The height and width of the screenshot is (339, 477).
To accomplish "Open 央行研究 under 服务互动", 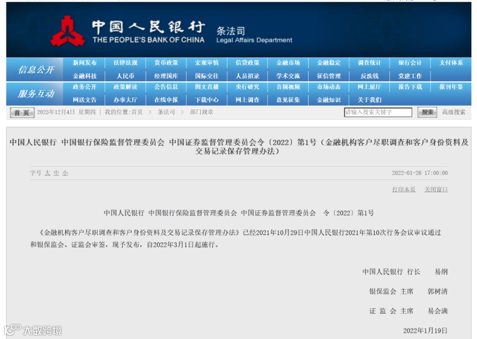I will (247, 87).
